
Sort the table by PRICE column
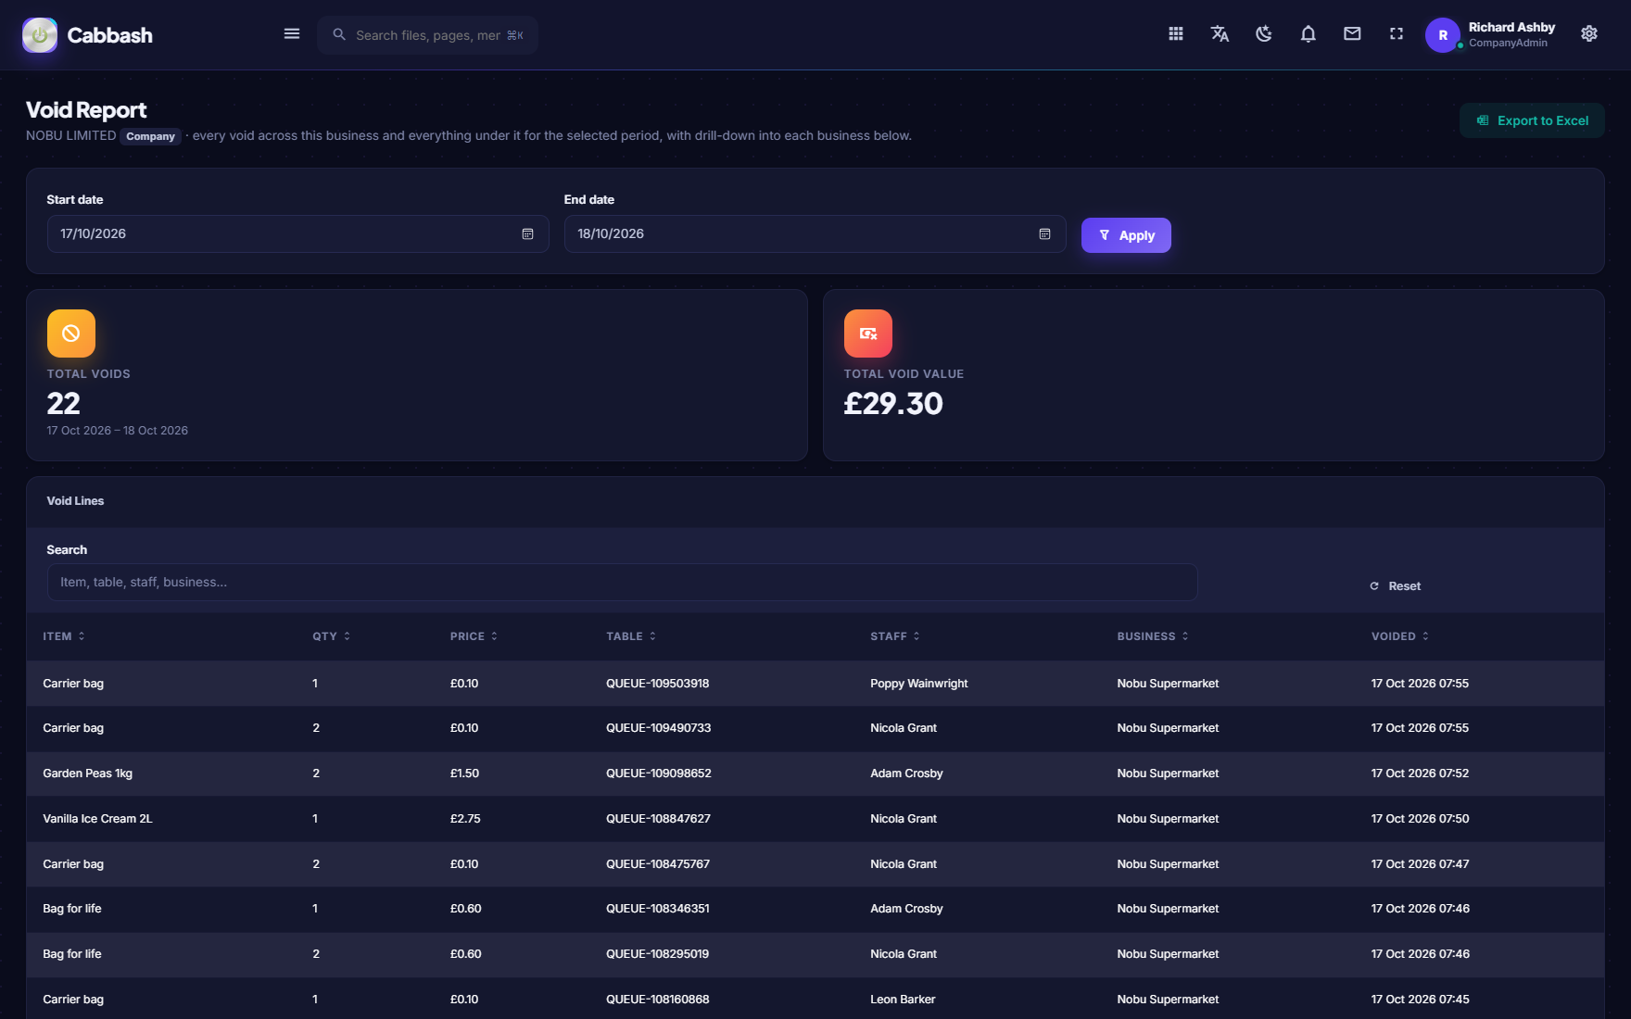coord(474,636)
